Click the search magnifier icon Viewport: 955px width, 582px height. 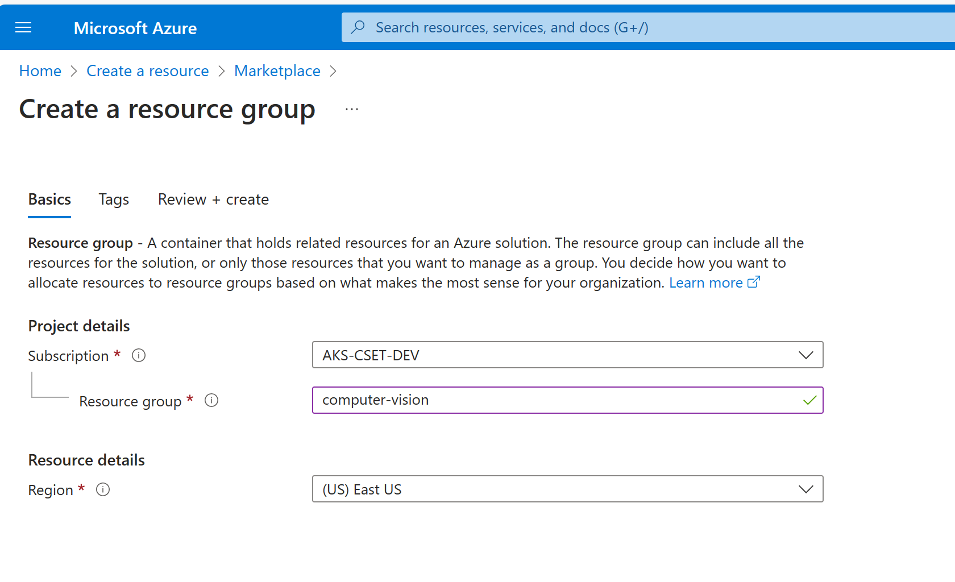point(358,27)
